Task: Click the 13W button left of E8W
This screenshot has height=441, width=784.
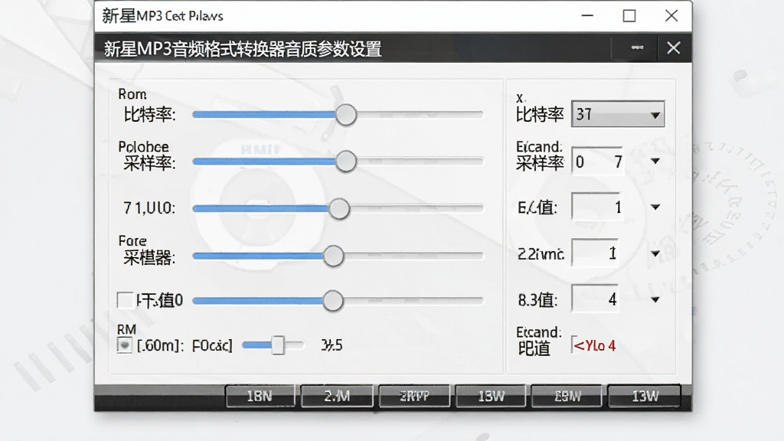Action: pyautogui.click(x=491, y=396)
